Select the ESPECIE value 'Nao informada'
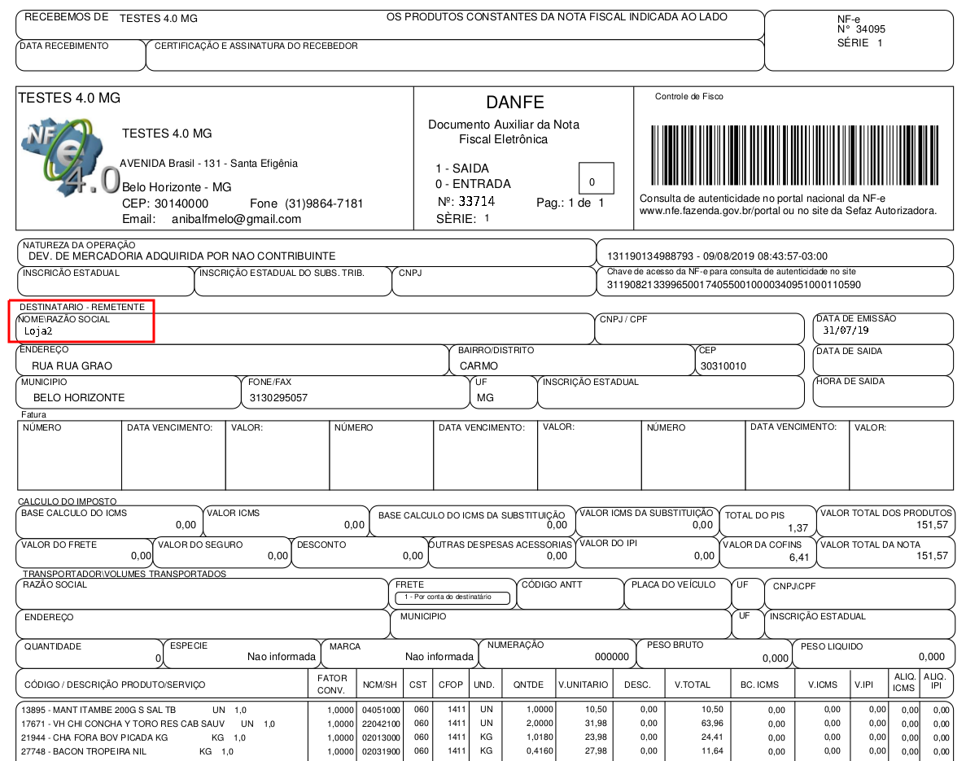Screen dimensions: 966x761 point(282,657)
